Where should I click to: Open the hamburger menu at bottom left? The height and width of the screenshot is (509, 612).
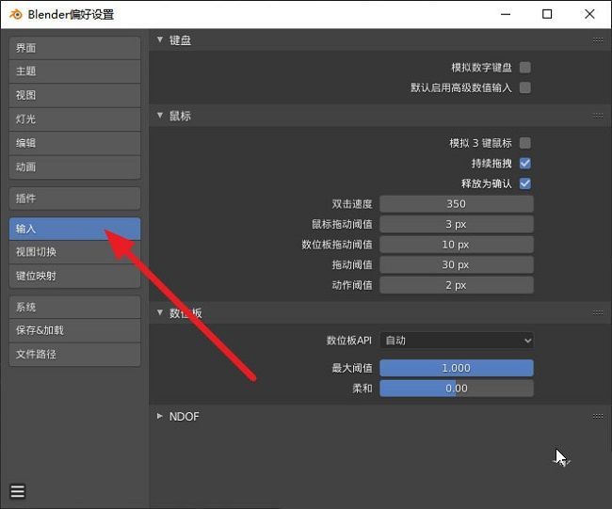pos(18,491)
